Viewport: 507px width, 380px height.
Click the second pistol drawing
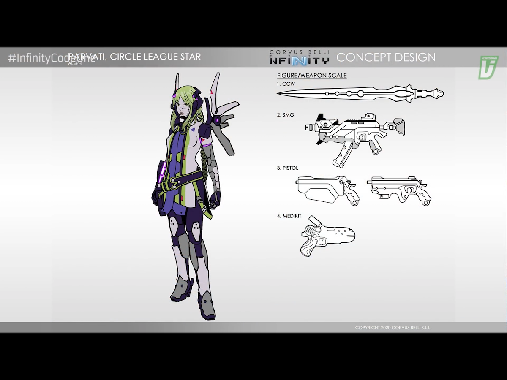(x=399, y=190)
